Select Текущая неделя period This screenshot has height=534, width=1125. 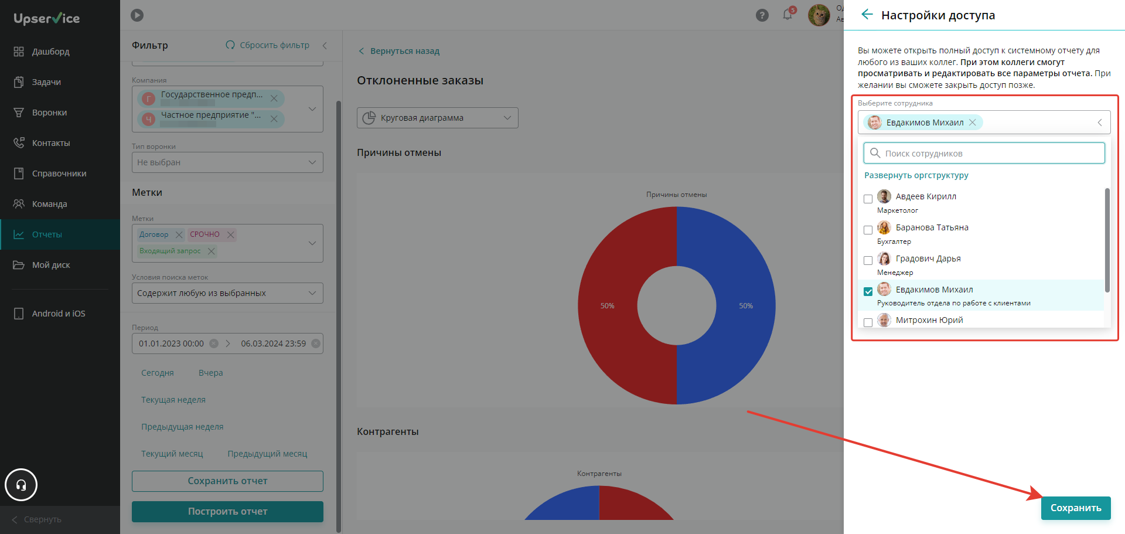point(173,400)
